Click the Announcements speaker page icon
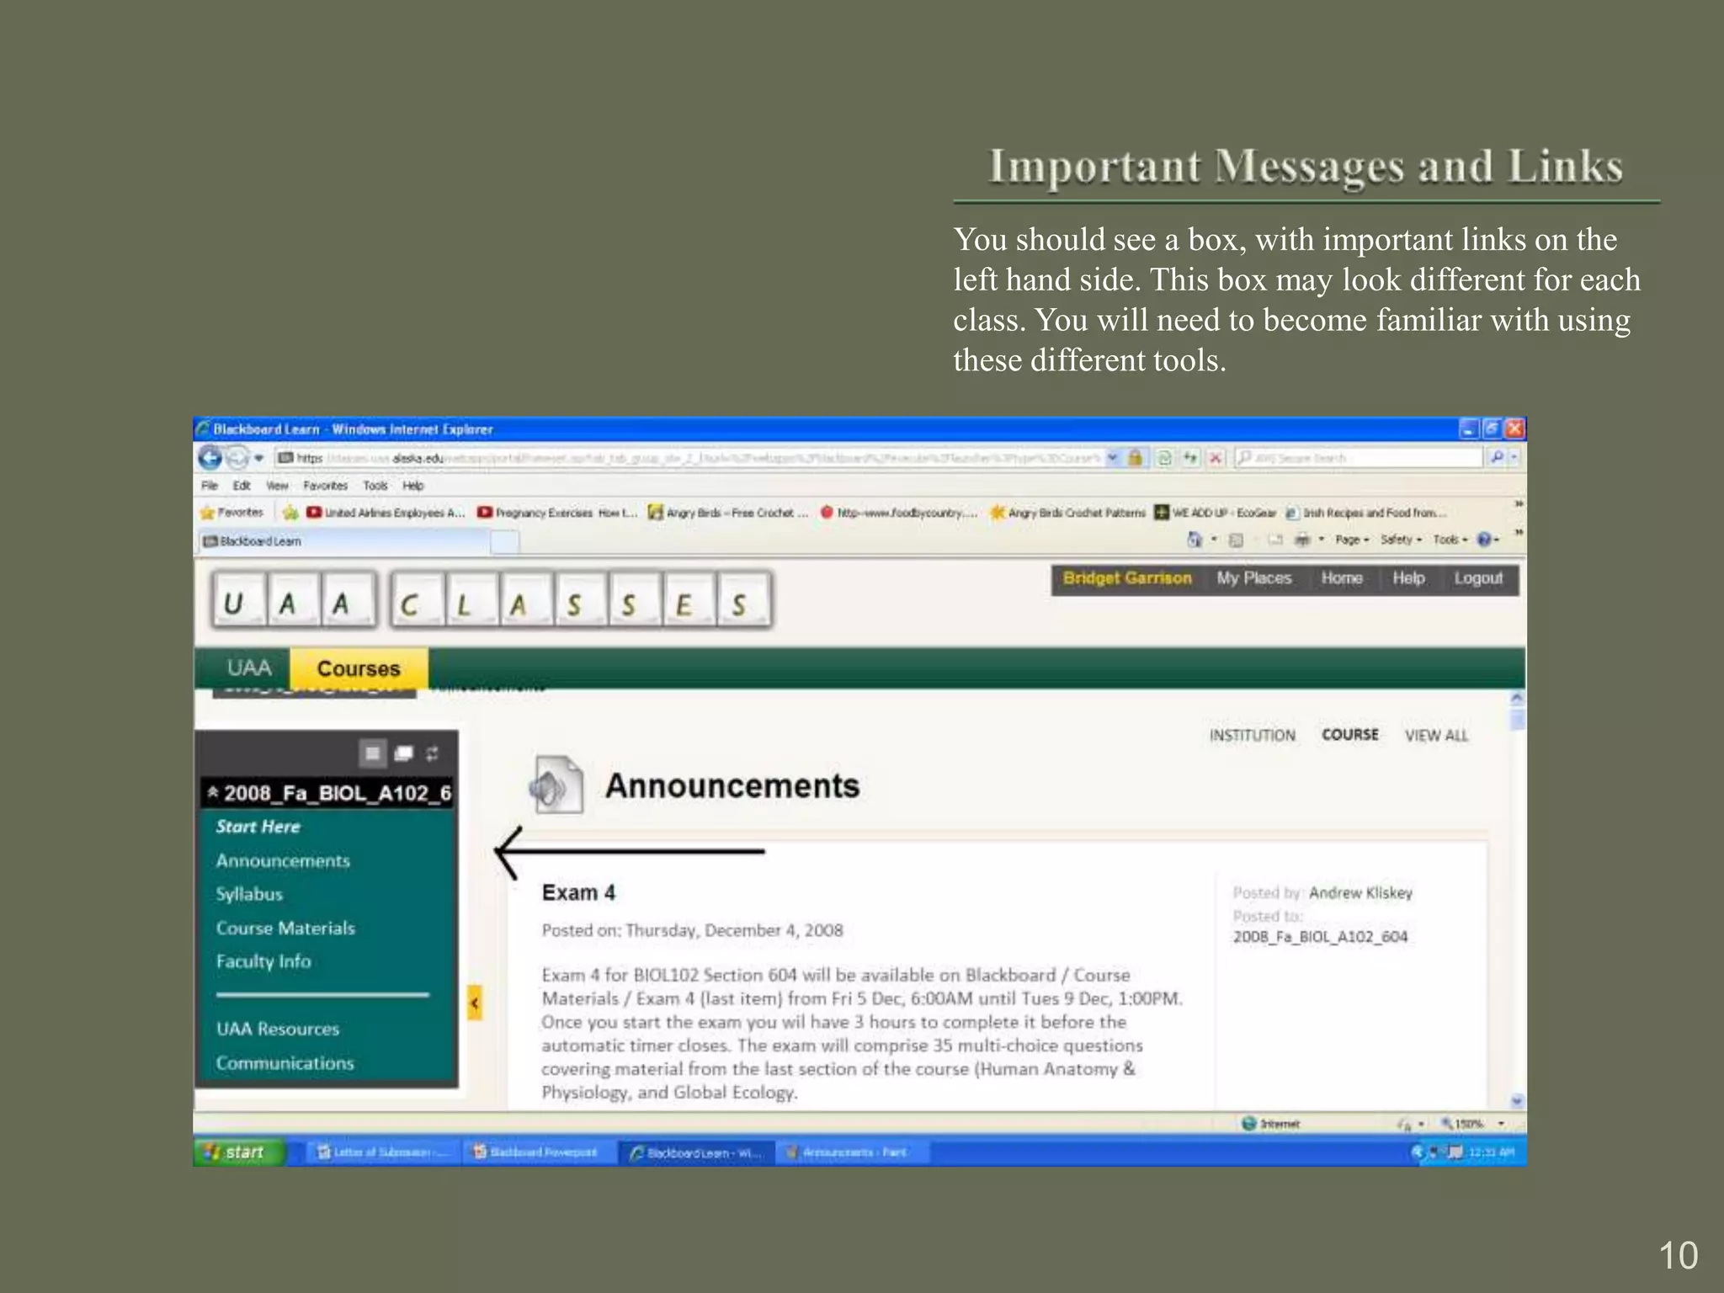This screenshot has height=1293, width=1724. click(x=556, y=785)
